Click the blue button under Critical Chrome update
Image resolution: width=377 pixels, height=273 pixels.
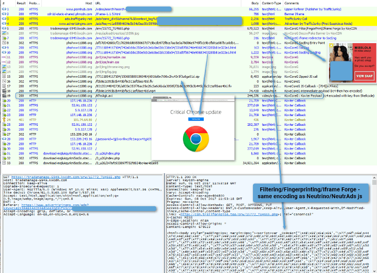click(196, 119)
